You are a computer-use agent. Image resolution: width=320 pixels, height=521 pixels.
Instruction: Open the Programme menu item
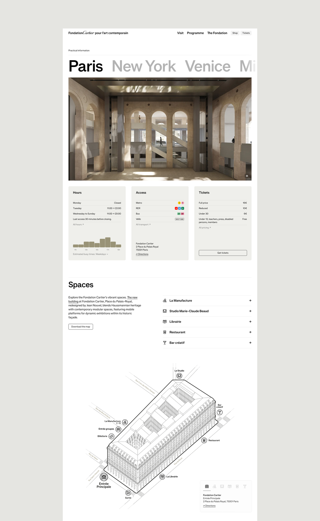[195, 33]
